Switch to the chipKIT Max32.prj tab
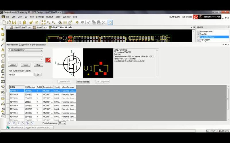Viewport: 230px width, 143px height. click(x=20, y=27)
